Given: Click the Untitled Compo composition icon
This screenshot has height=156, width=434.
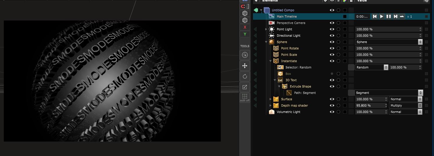Looking at the screenshot, I should (x=267, y=10).
